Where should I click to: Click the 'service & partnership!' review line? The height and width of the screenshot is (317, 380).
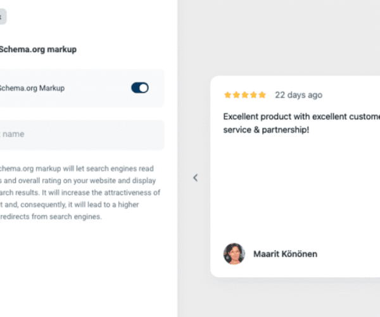266,130
